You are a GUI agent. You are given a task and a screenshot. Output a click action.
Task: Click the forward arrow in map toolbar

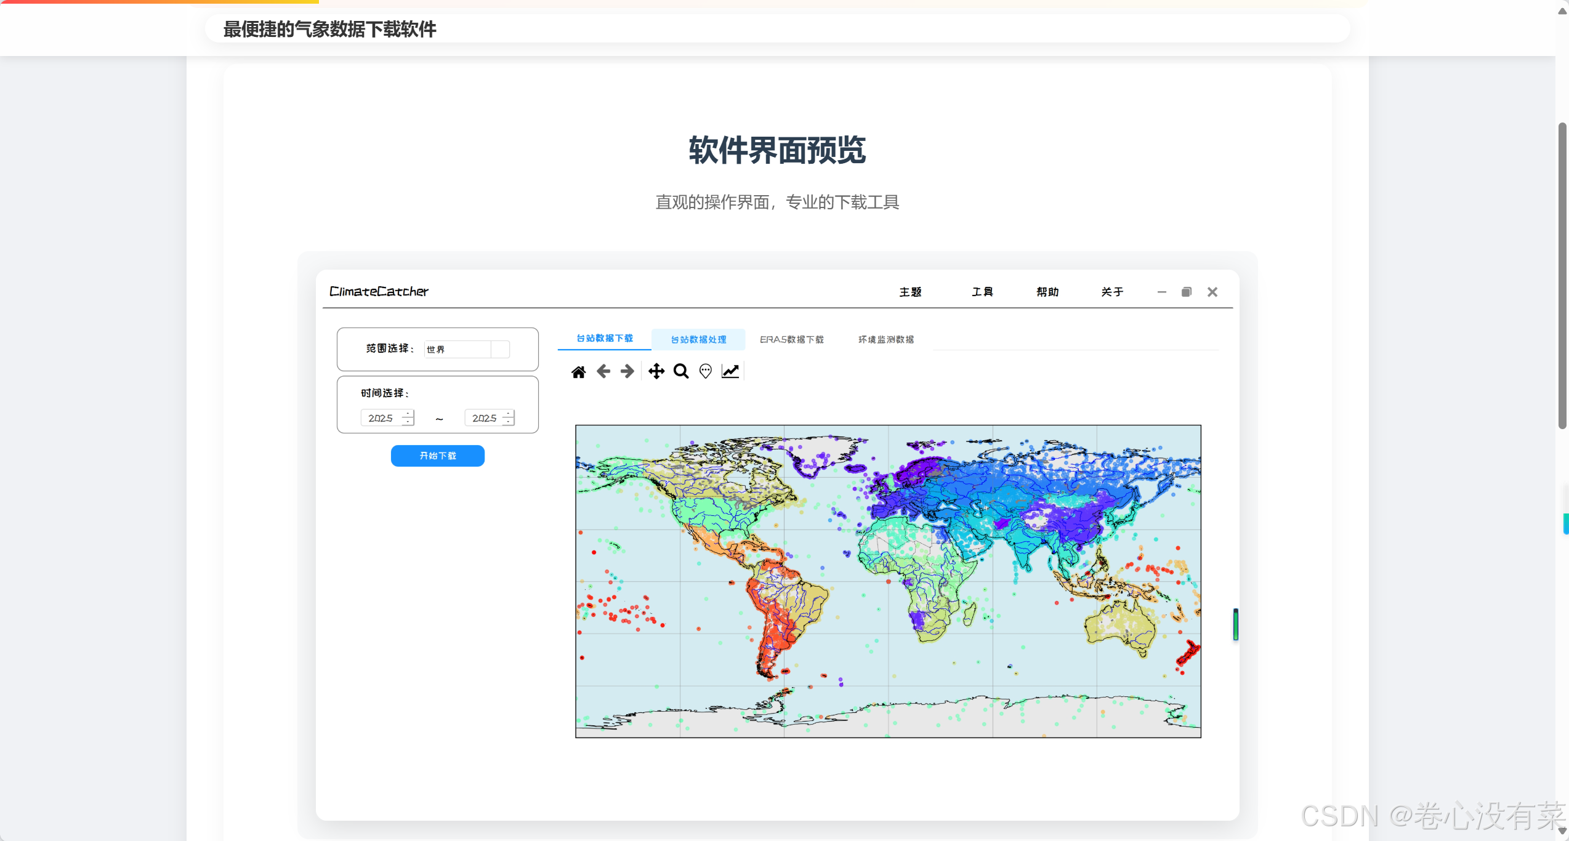click(627, 371)
